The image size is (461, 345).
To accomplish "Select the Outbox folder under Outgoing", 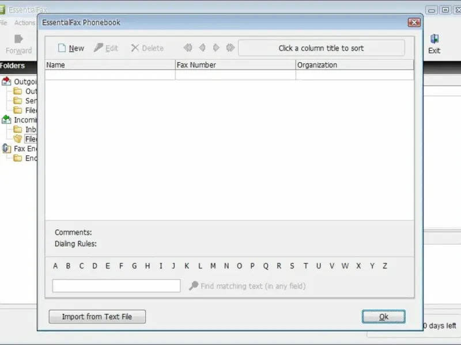I will (x=25, y=91).
